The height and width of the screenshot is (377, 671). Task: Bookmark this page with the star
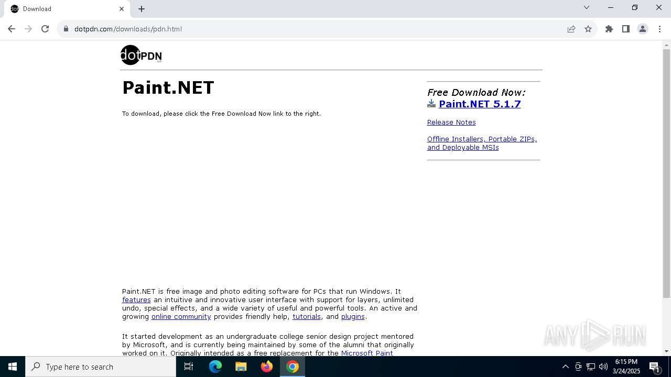pyautogui.click(x=588, y=29)
